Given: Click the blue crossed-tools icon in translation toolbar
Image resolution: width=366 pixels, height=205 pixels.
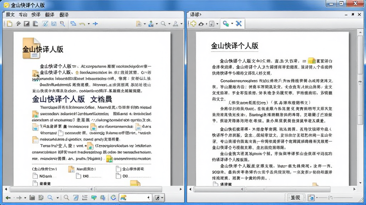Looking at the screenshot, I should pyautogui.click(x=238, y=24).
